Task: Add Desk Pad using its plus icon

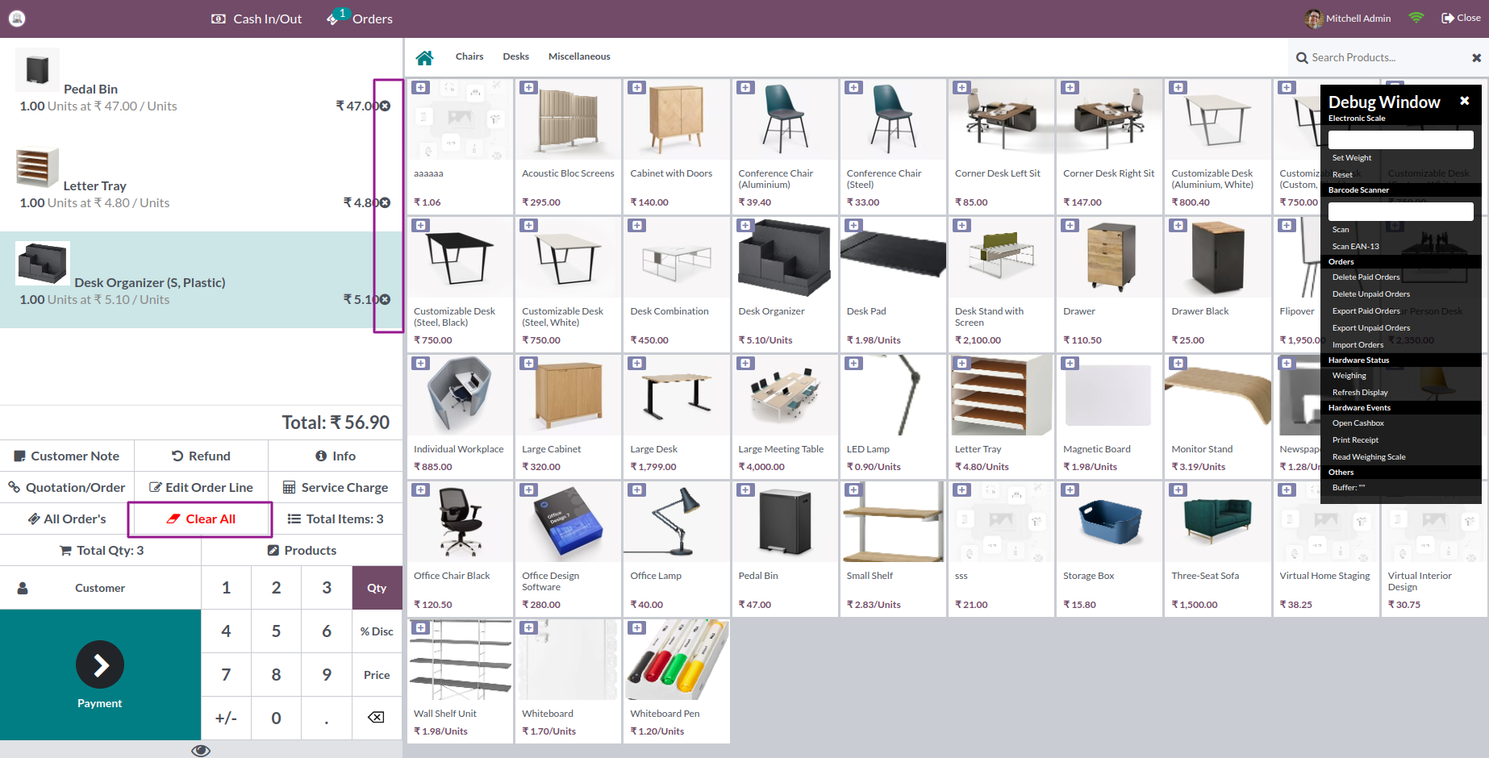Action: (x=853, y=225)
